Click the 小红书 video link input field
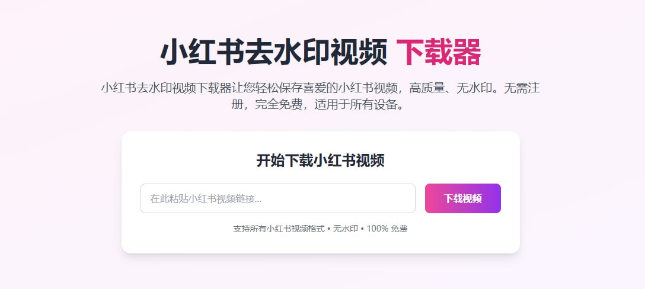The height and width of the screenshot is (289, 645). [x=277, y=198]
